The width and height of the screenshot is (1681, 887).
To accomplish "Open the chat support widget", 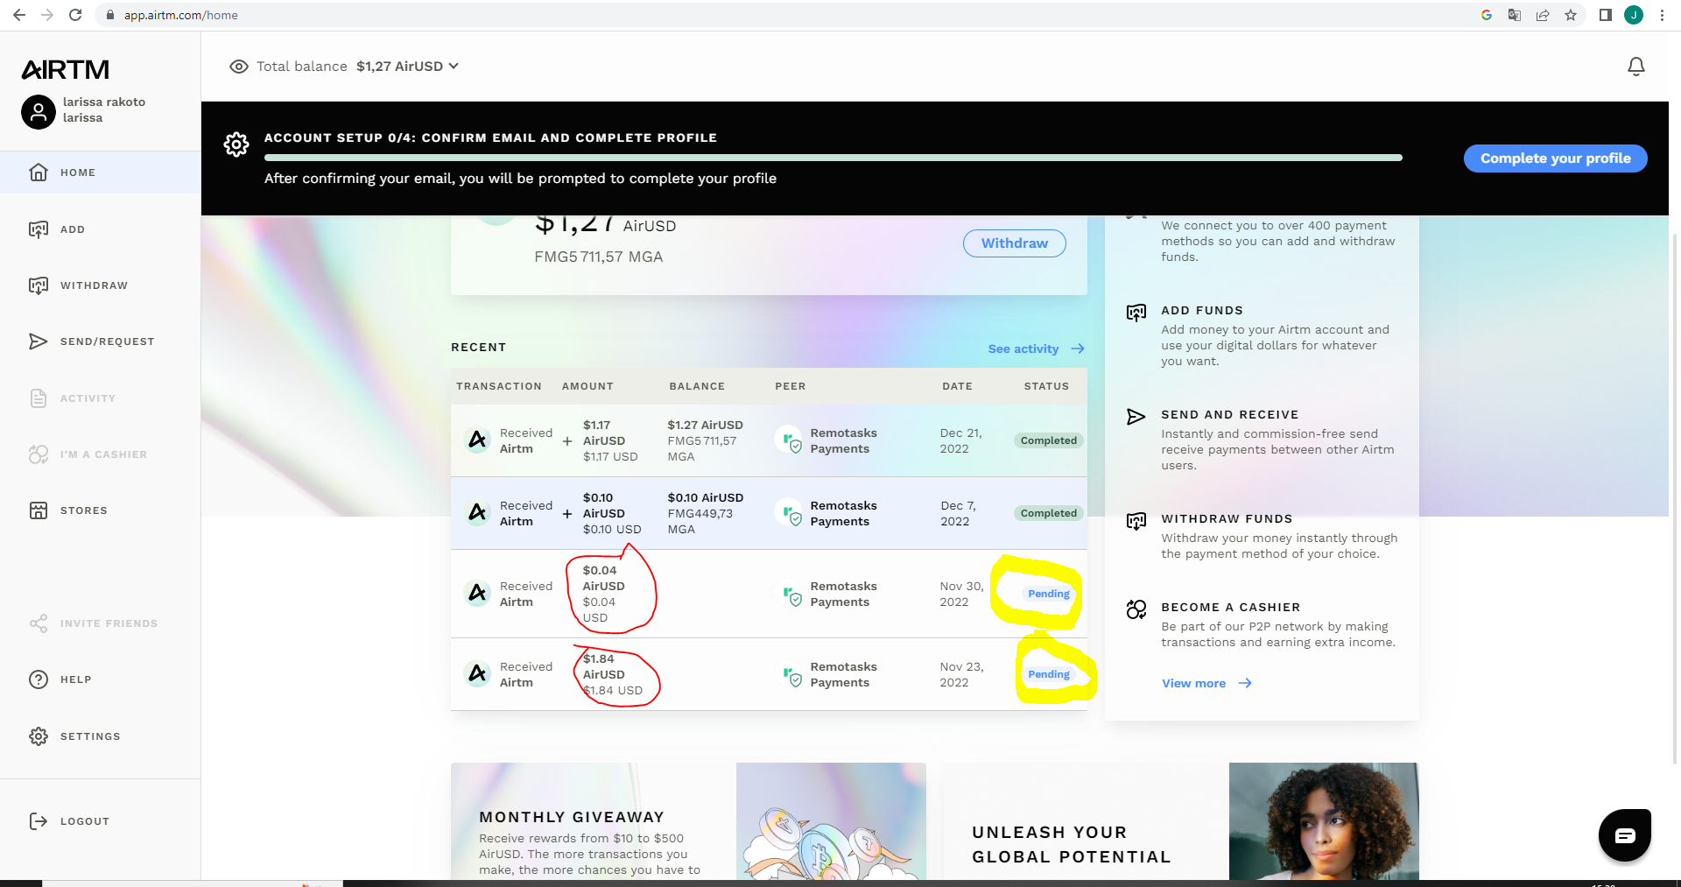I will (1625, 835).
